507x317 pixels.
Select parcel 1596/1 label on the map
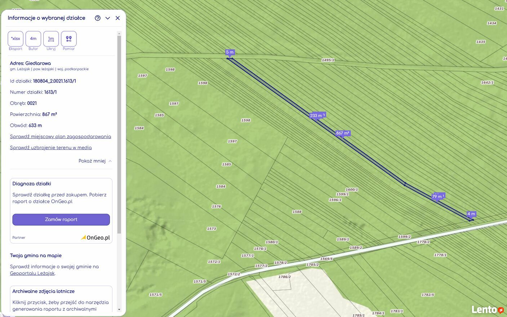pyautogui.click(x=335, y=200)
